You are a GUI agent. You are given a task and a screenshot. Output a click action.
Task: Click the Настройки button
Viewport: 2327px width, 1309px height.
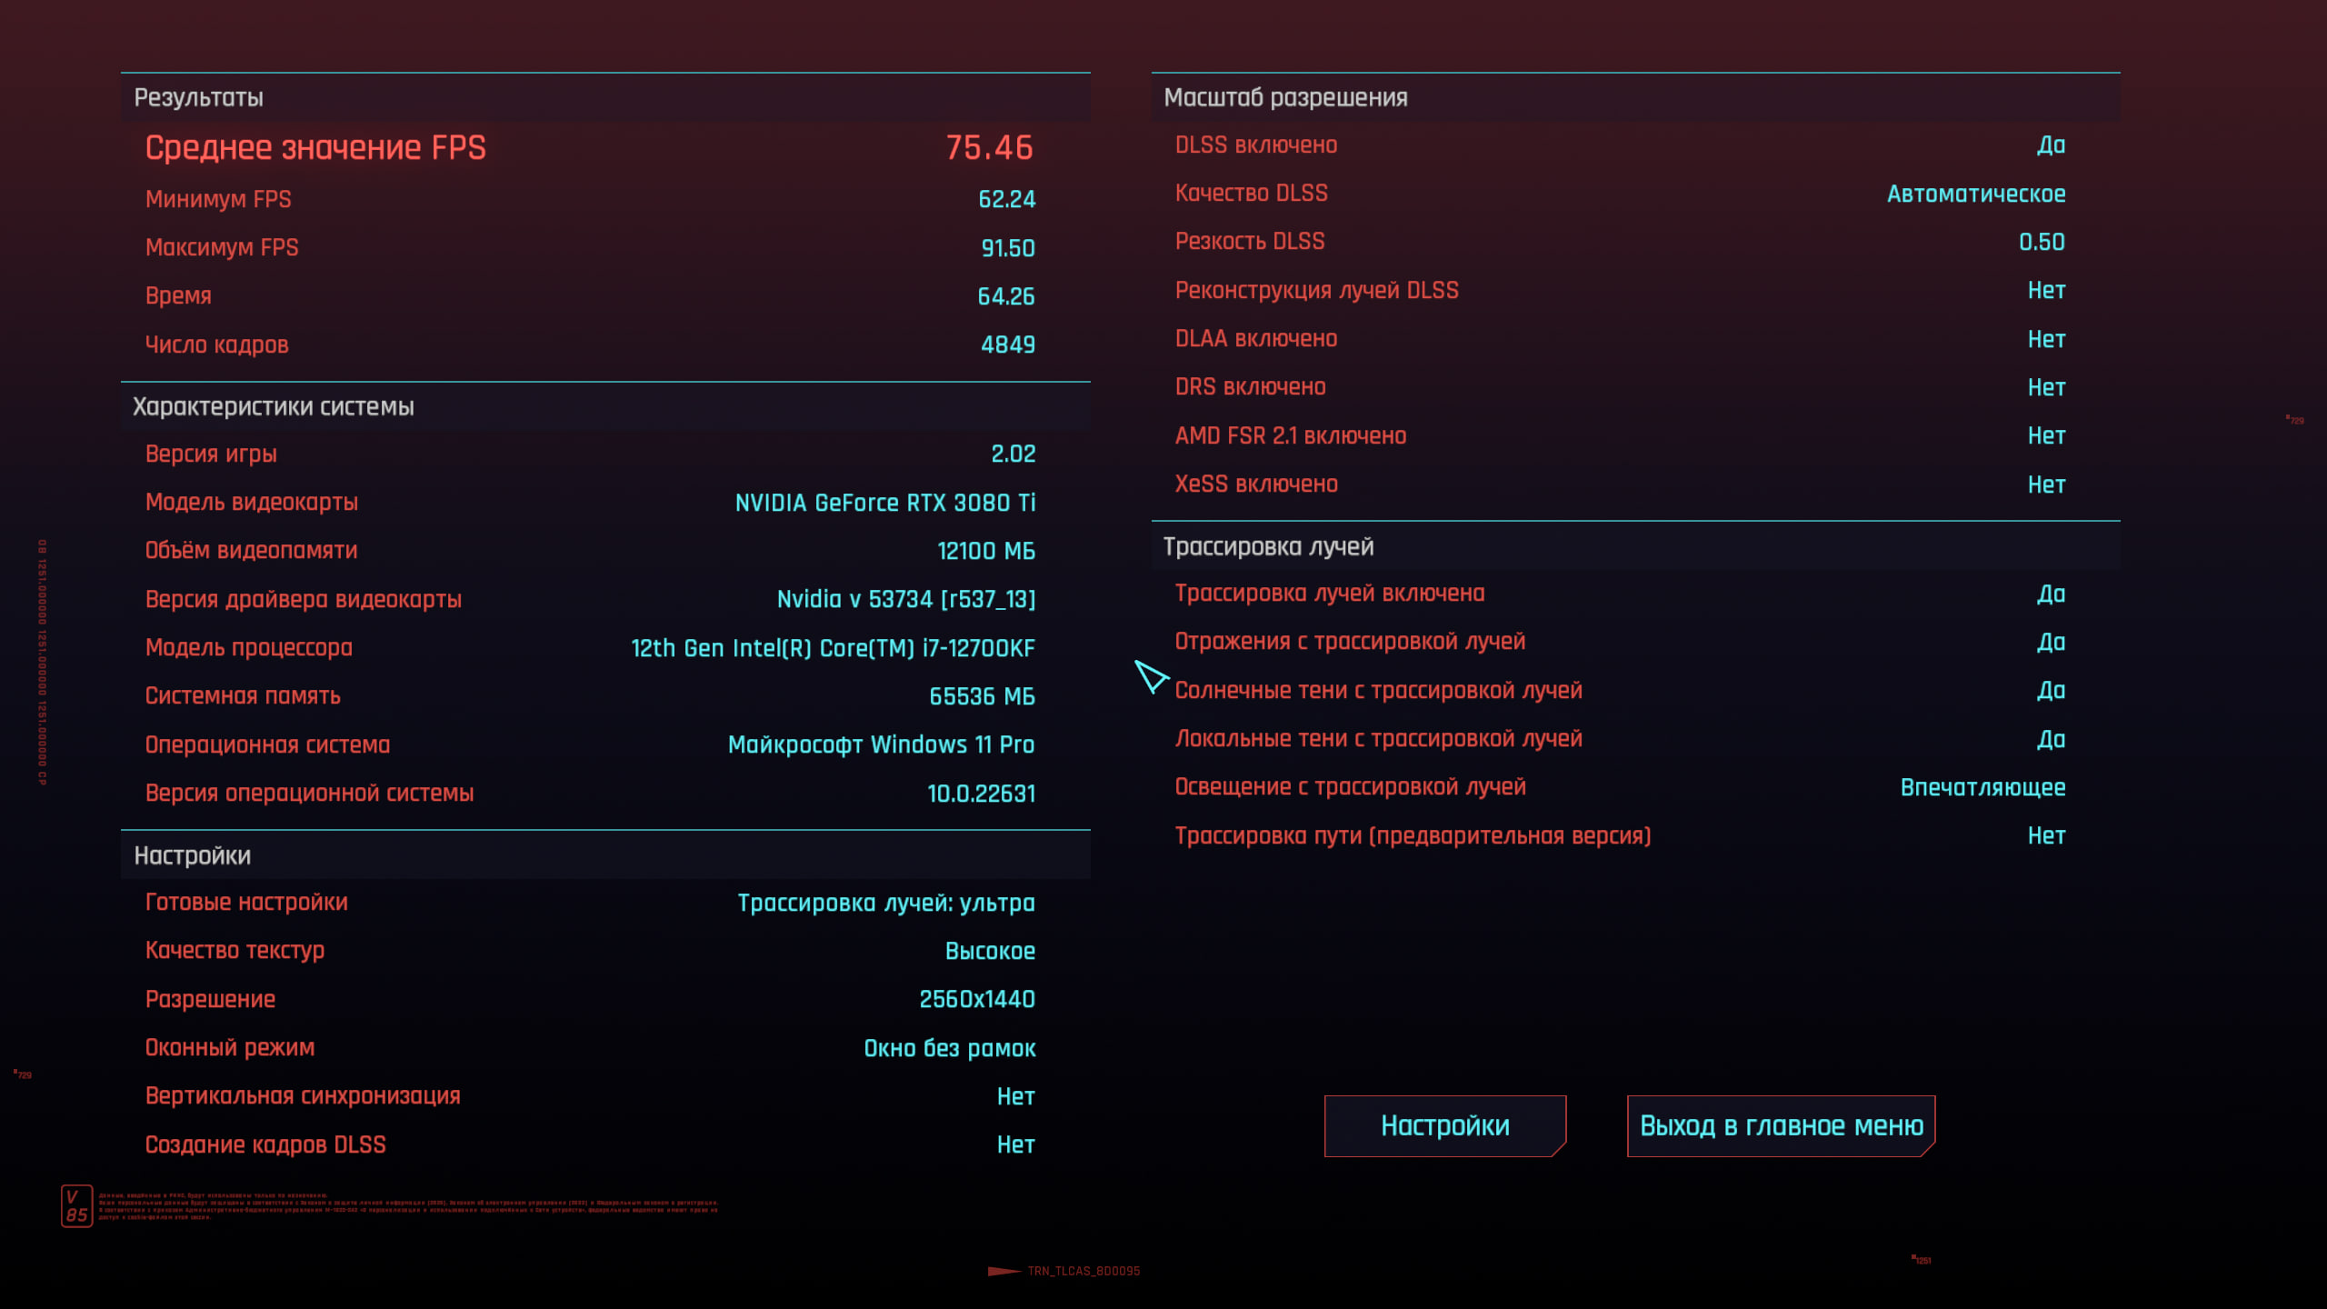tap(1444, 1125)
